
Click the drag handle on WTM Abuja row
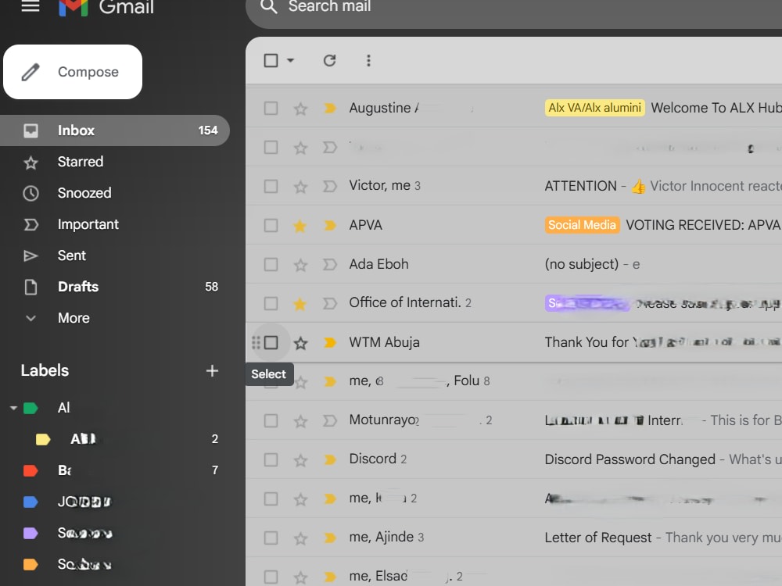[256, 343]
